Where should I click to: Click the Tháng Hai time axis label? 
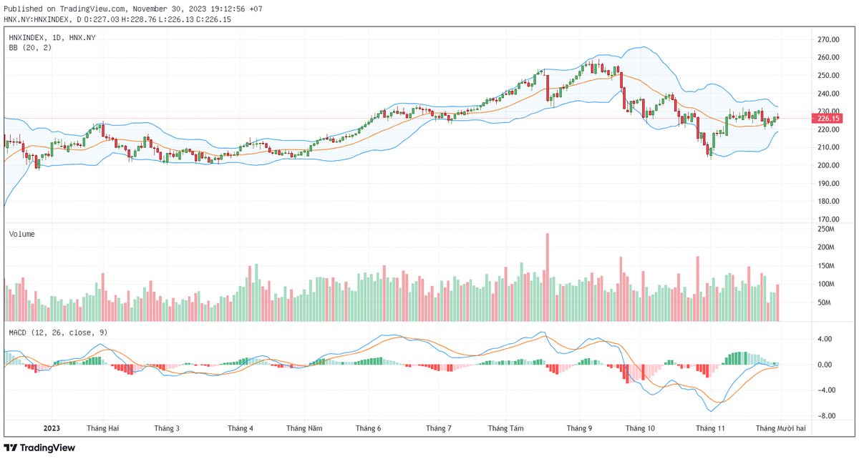(x=102, y=428)
